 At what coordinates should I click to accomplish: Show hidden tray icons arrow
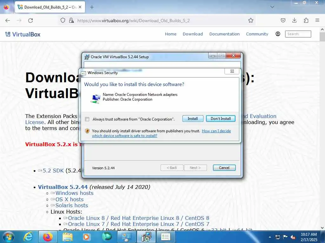[x=270, y=237]
